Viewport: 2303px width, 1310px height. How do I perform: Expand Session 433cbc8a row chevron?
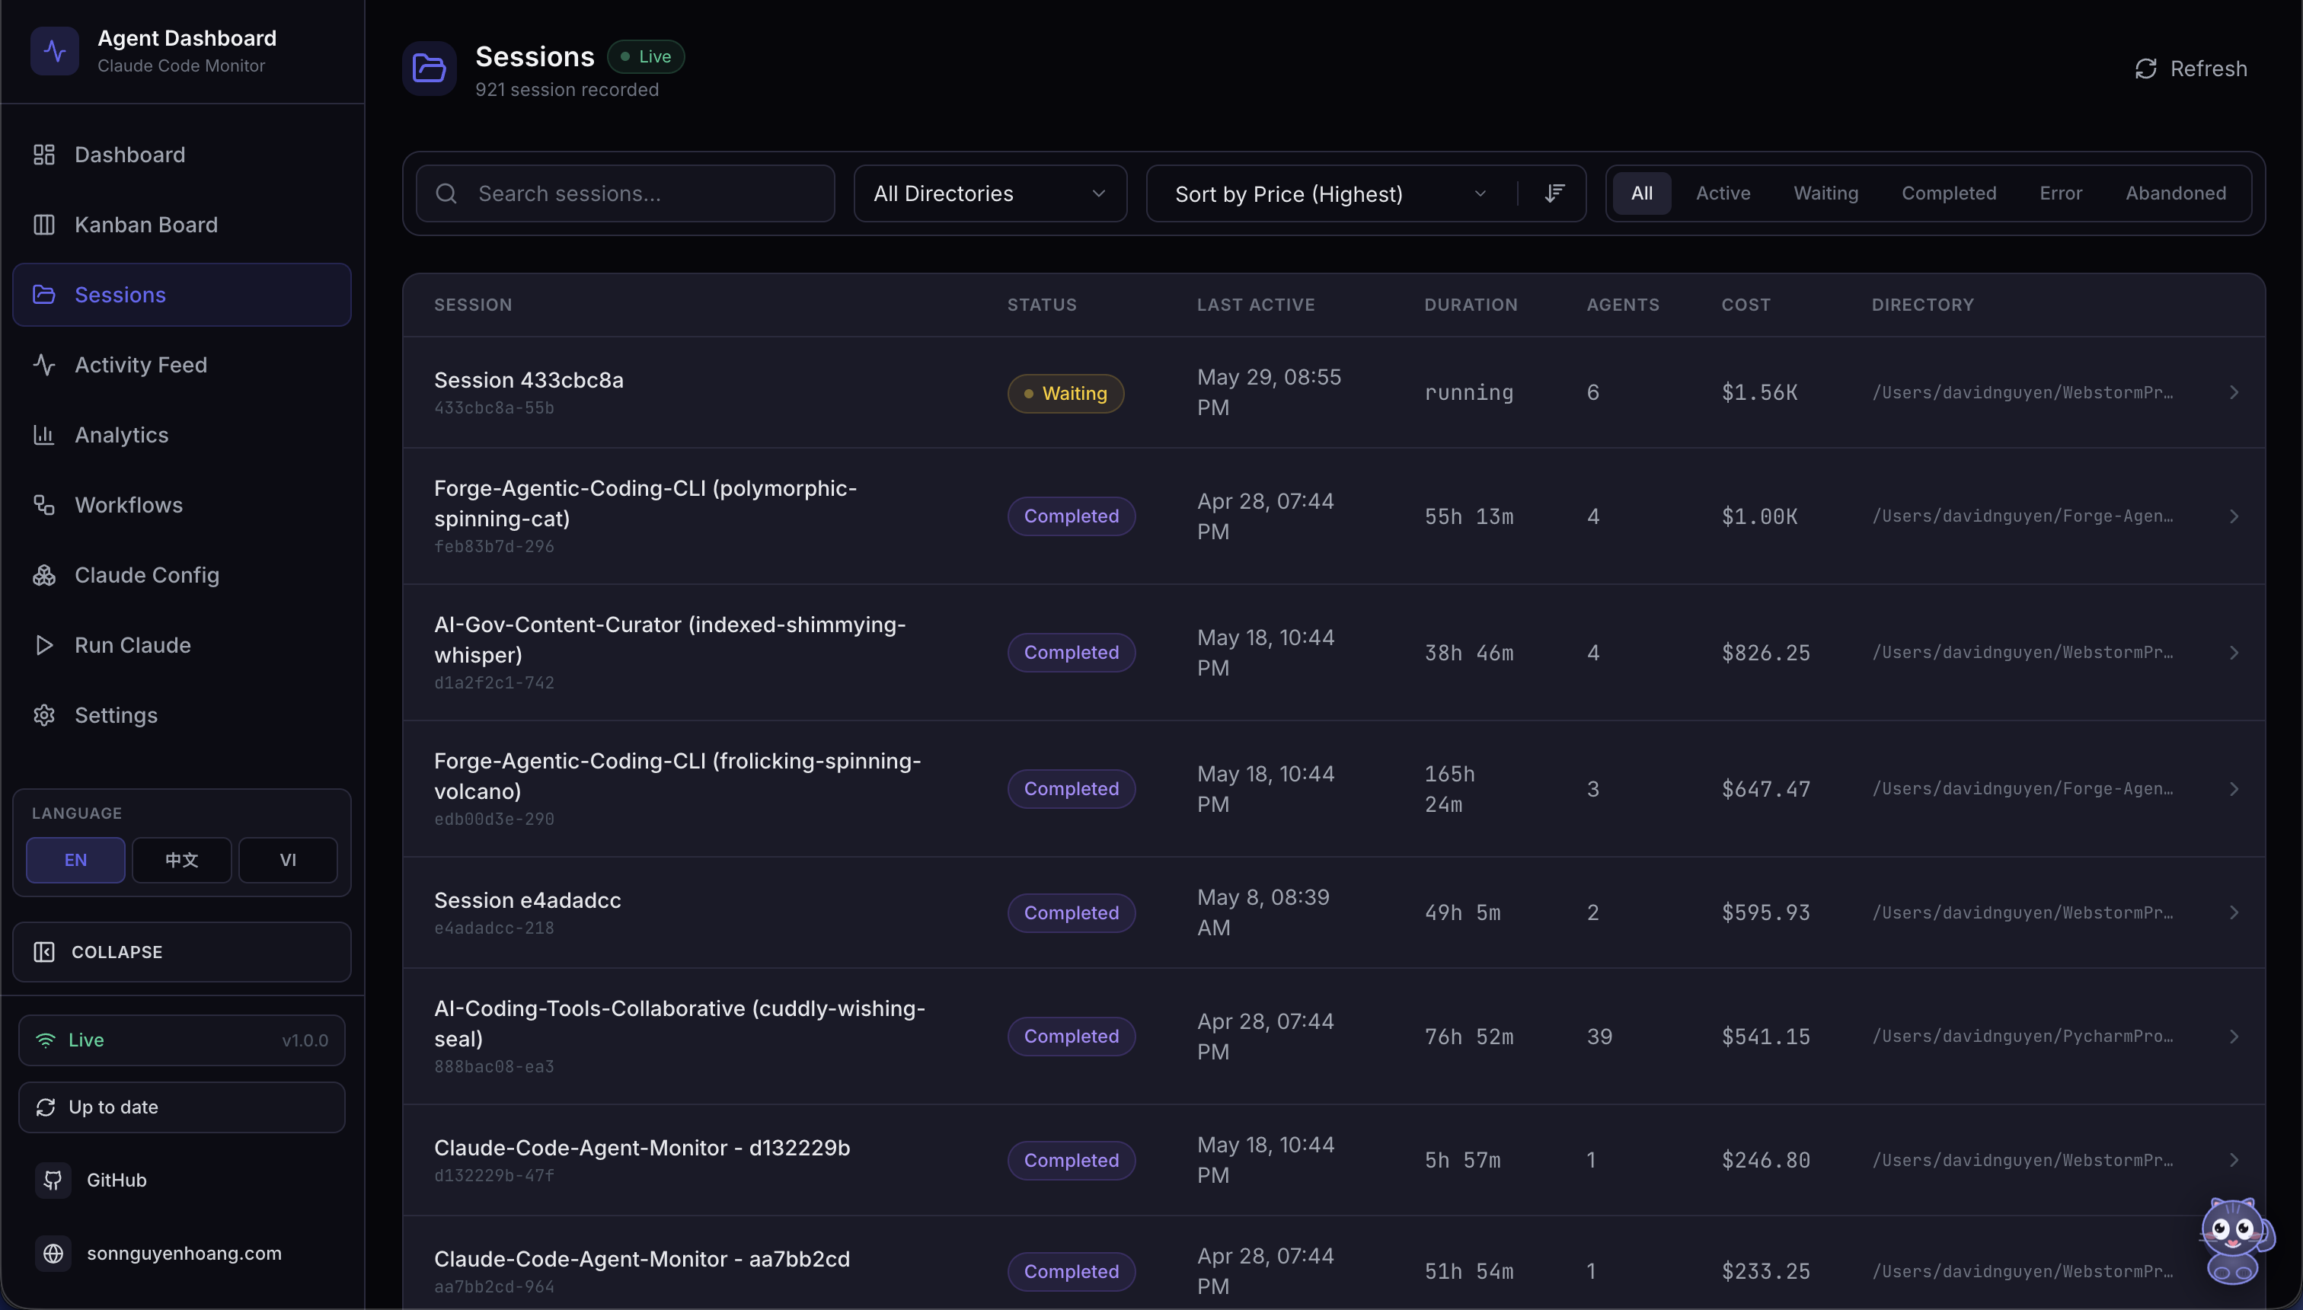(x=2234, y=393)
